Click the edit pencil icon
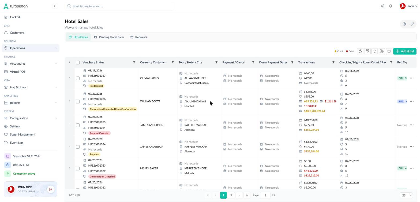The image size is (420, 202). (x=412, y=24)
